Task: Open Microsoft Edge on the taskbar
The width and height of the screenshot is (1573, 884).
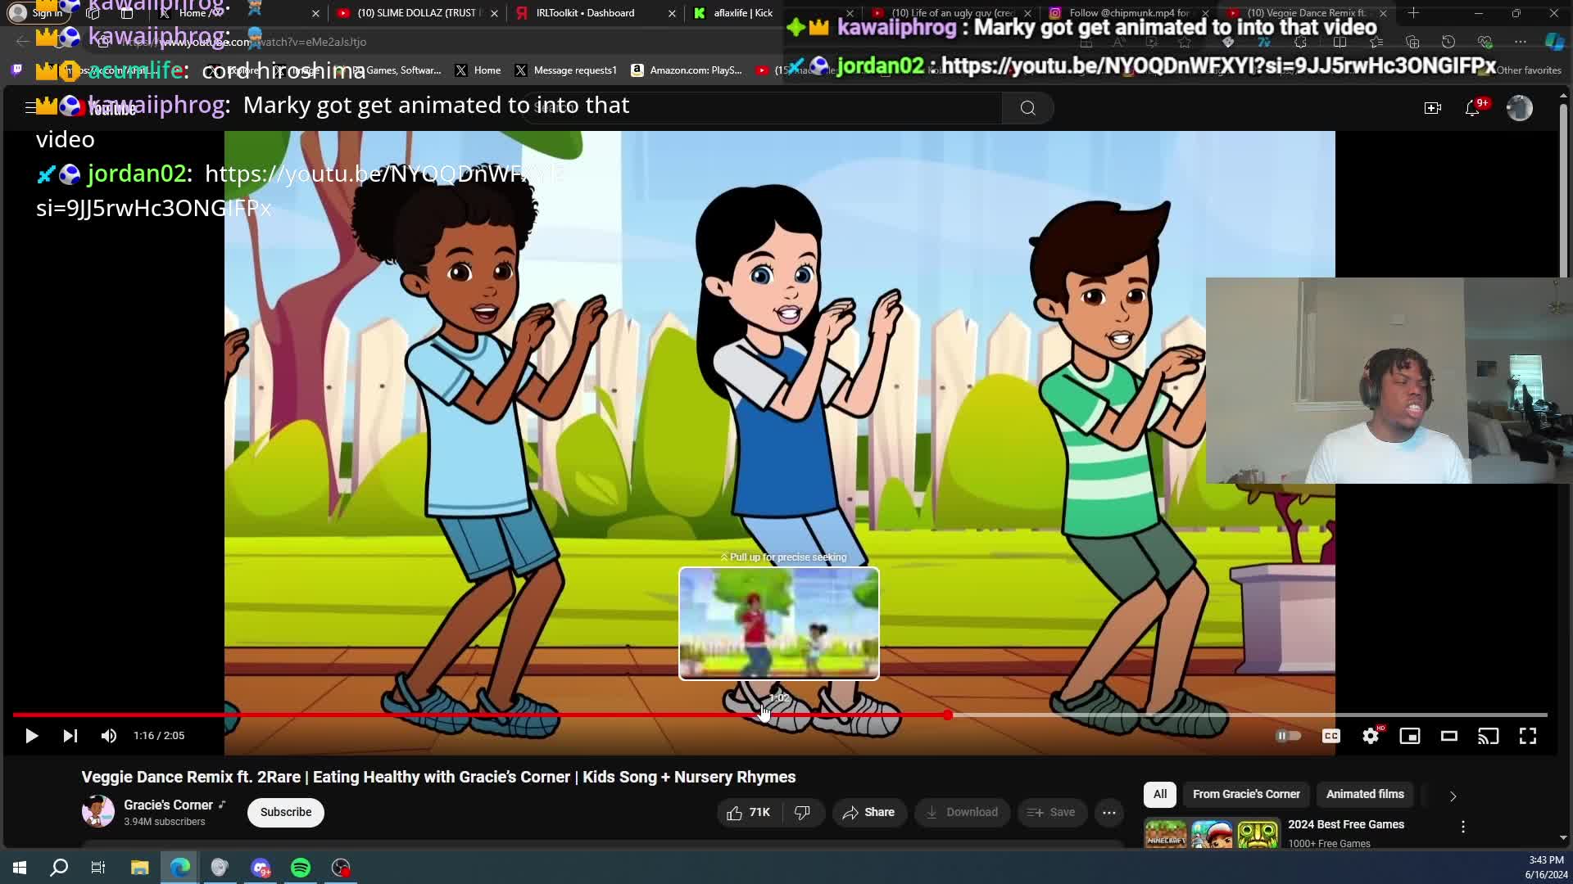Action: [180, 868]
